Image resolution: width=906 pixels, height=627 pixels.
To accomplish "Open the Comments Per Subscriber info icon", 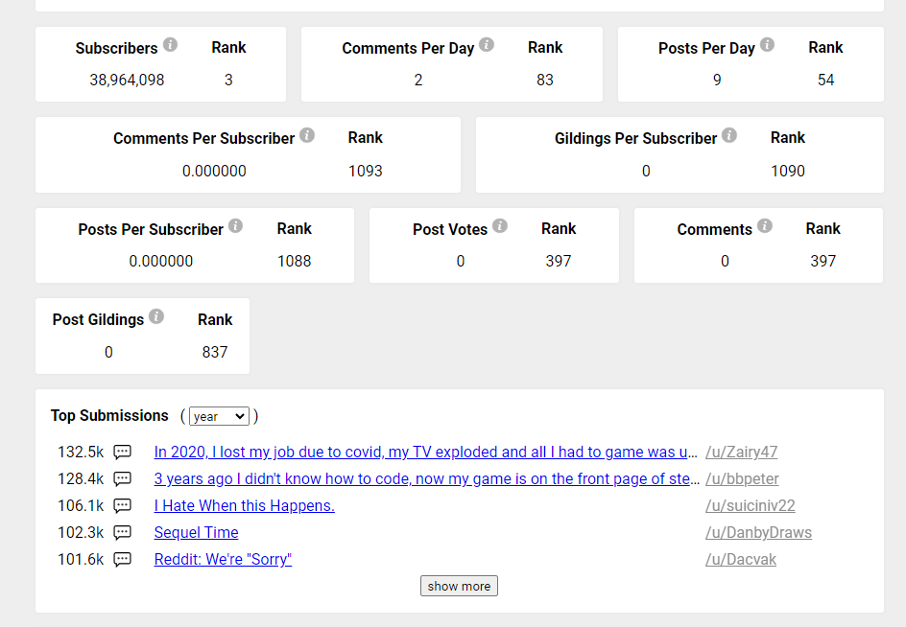I will pyautogui.click(x=307, y=135).
